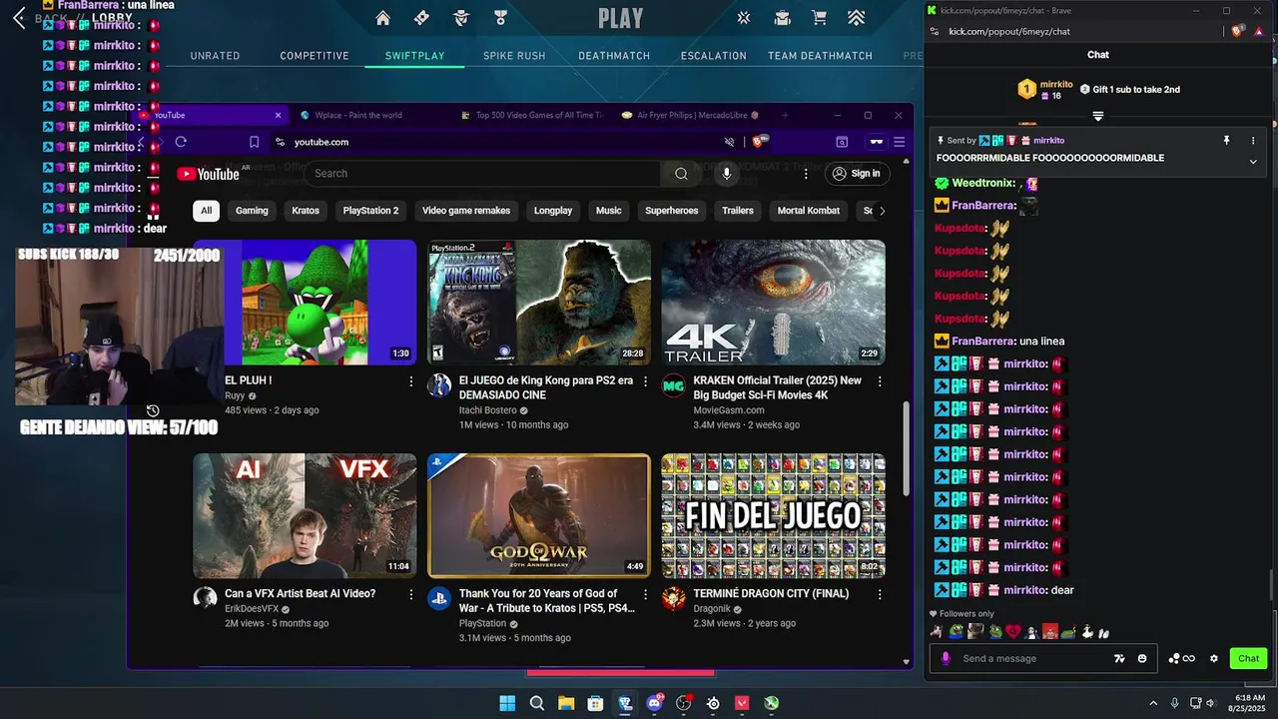Viewport: 1278px width, 719px height.
Task: Click the YouTube Sign in button
Action: [x=856, y=174]
